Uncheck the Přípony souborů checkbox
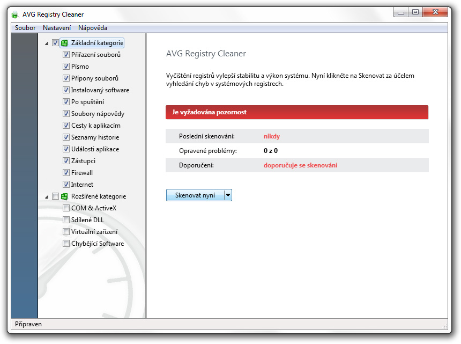Viewport: 461px width, 344px height. point(66,78)
